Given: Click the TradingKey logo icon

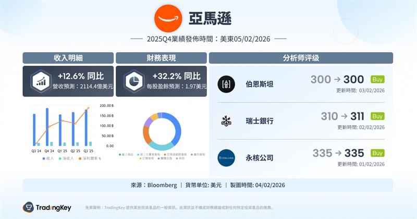Looking at the screenshot, I should click(28, 208).
